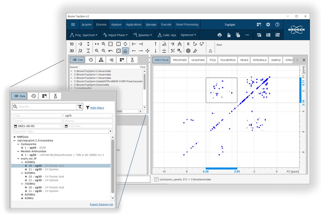
Task: Zoom into the spectrum with the magnifier icon
Action: point(103,43)
